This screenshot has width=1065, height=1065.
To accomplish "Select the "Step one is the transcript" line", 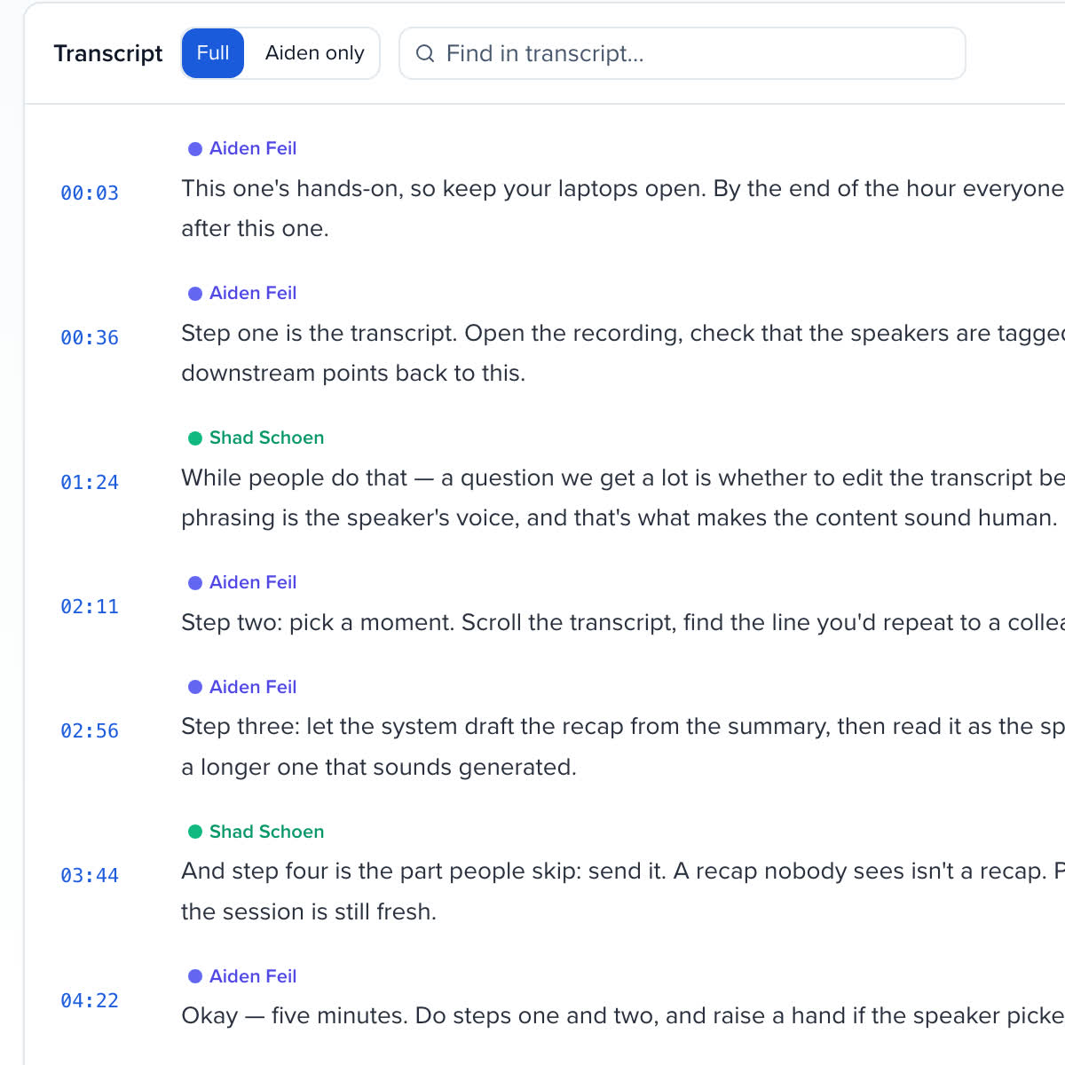I will click(x=623, y=353).
